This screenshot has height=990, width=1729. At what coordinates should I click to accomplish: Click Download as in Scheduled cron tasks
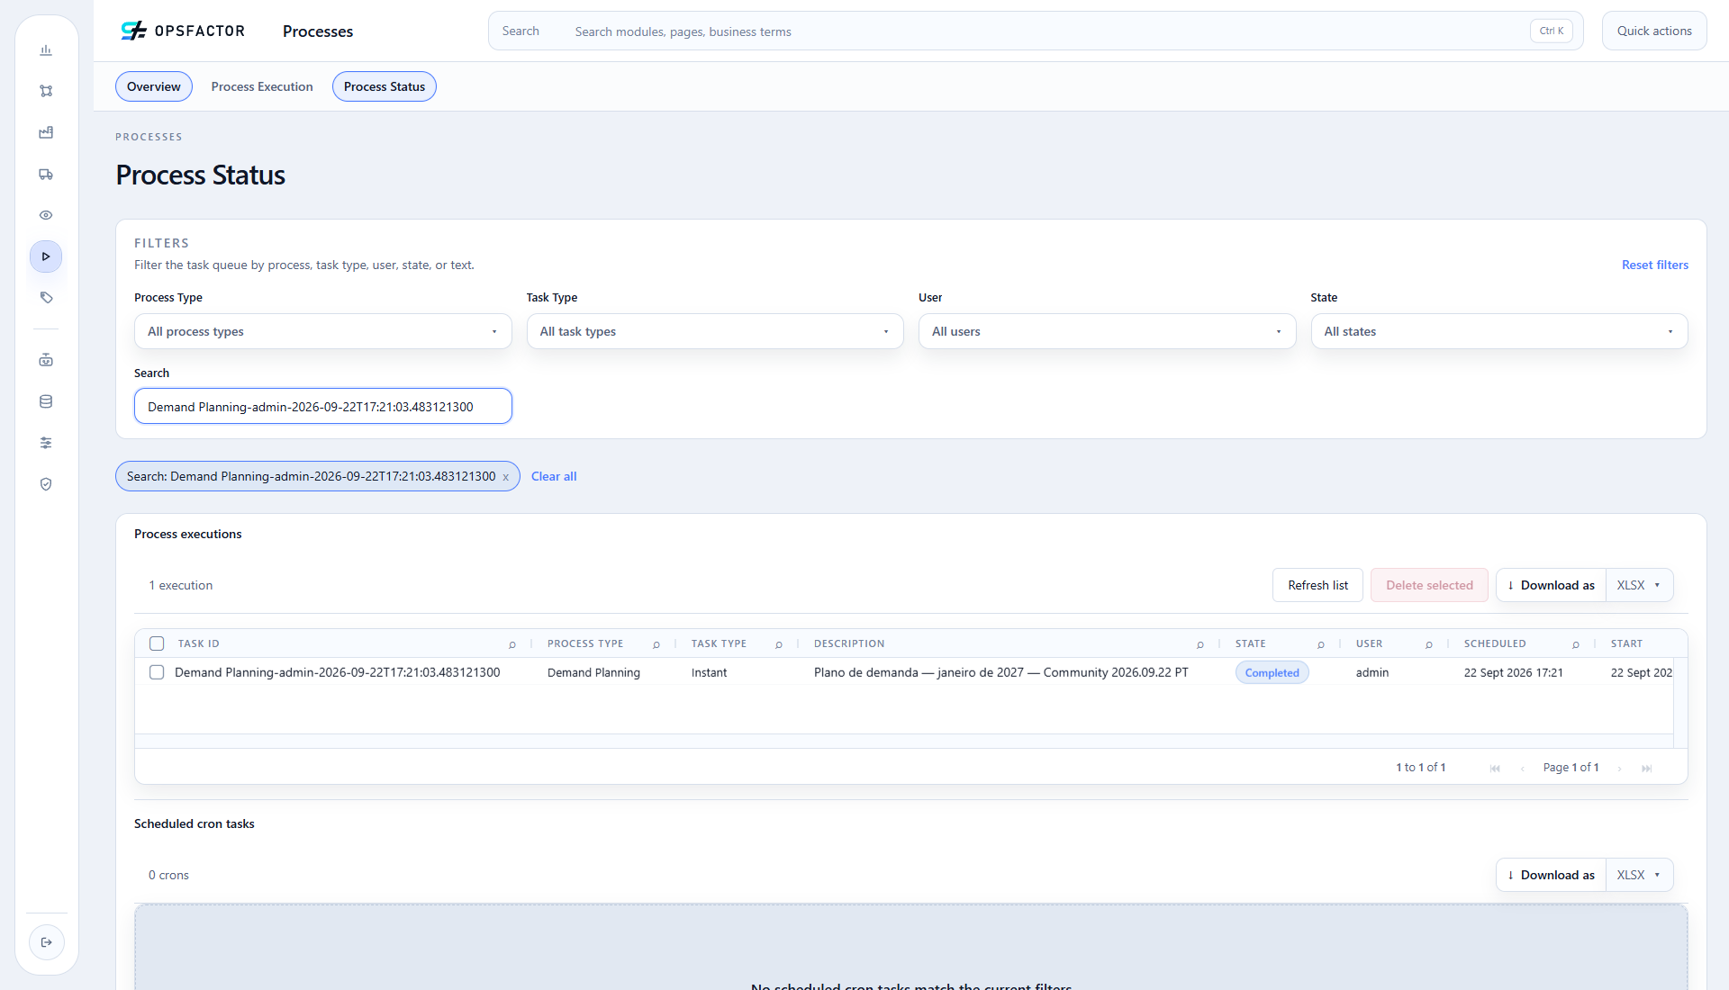click(1551, 875)
